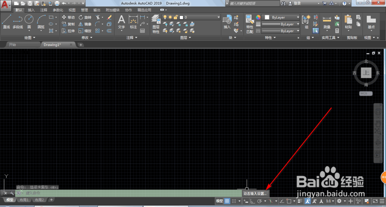Toggle object snap square in status bar
Screen dimensions: 386x207
(289, 201)
